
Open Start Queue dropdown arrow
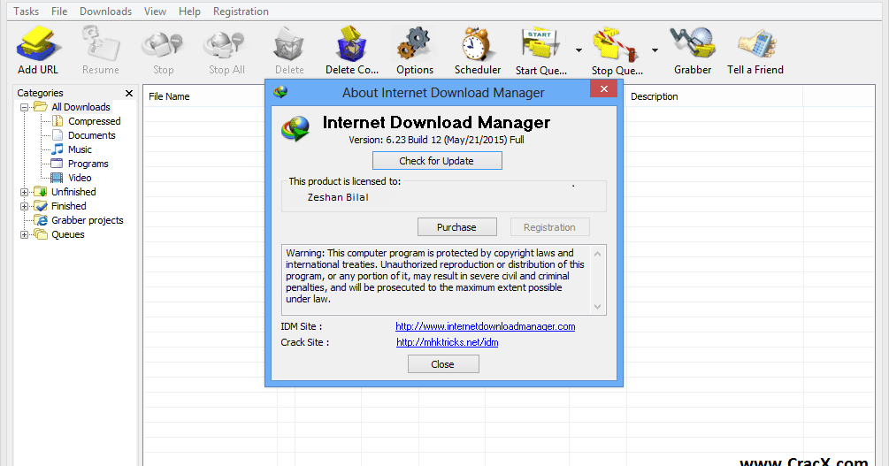579,50
